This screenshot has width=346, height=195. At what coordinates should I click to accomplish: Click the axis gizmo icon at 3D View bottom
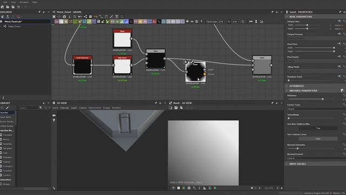pos(54,188)
